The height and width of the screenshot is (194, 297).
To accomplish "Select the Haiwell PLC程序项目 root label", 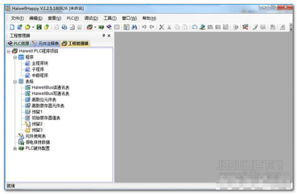I will (x=38, y=51).
